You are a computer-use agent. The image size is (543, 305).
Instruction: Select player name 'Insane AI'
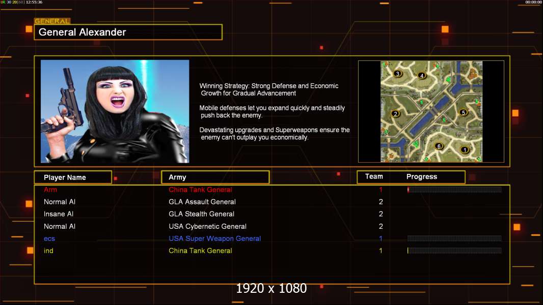click(x=59, y=214)
